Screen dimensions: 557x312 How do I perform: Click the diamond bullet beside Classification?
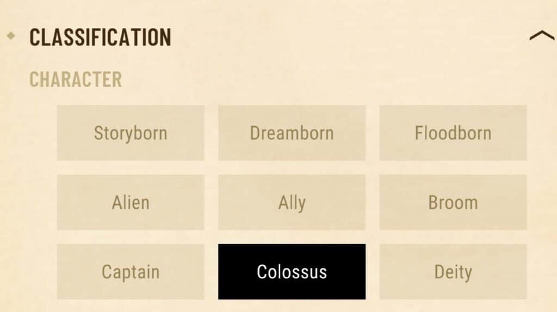point(11,35)
